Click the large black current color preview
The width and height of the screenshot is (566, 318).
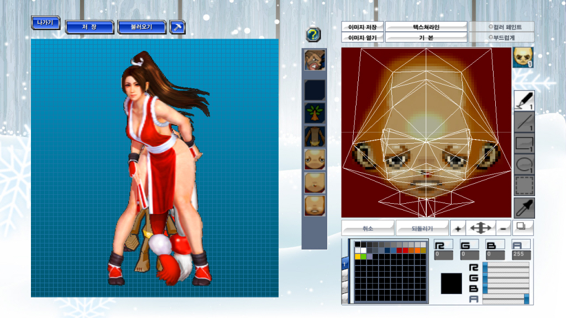451,283
